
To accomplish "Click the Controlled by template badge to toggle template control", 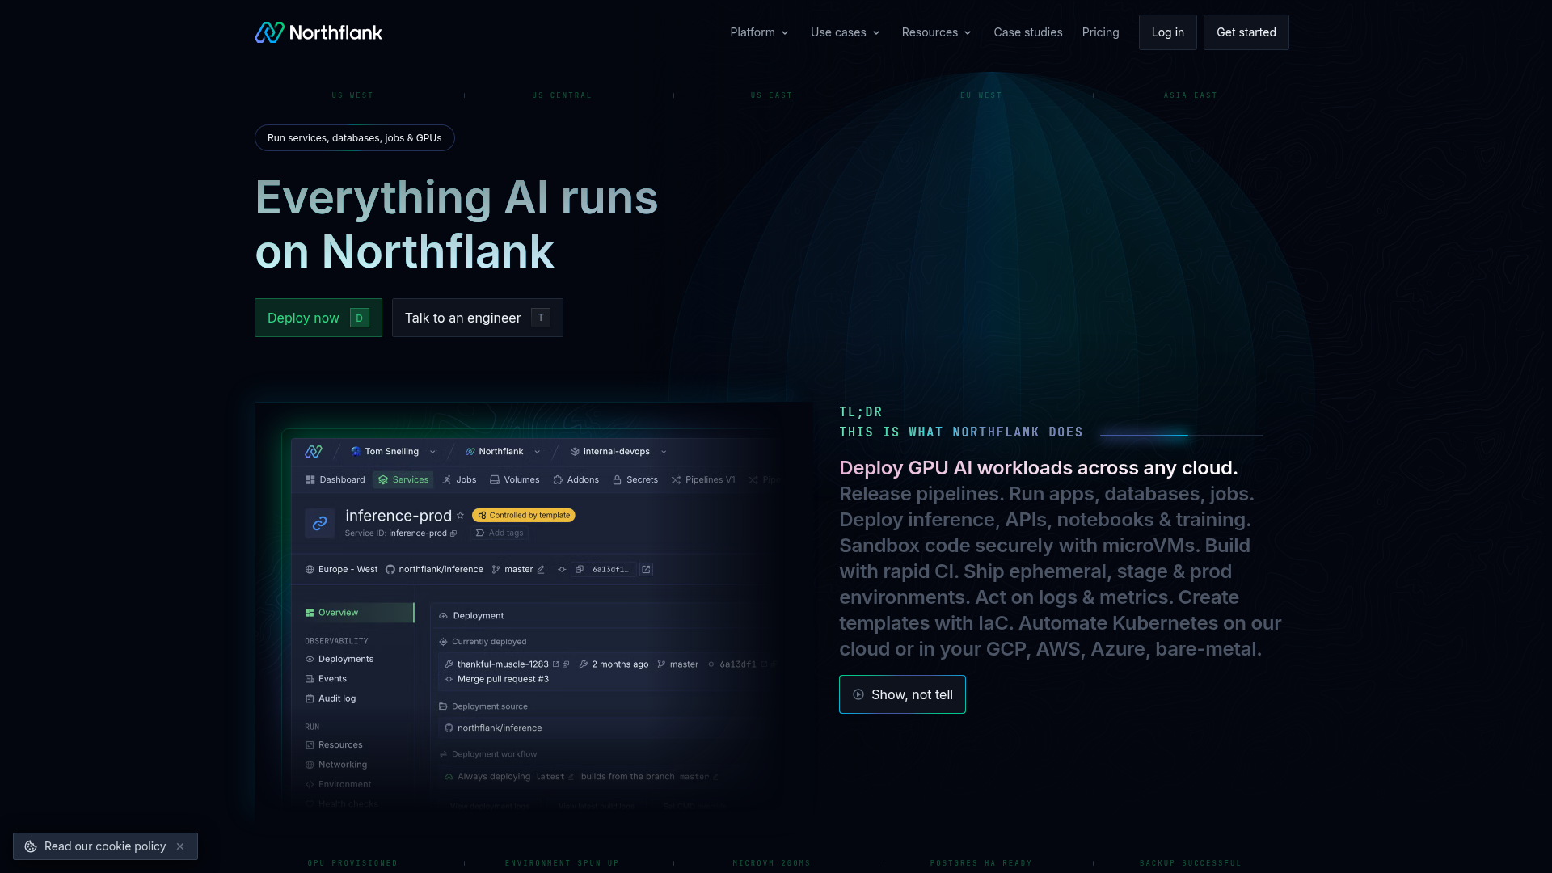I will (x=522, y=515).
